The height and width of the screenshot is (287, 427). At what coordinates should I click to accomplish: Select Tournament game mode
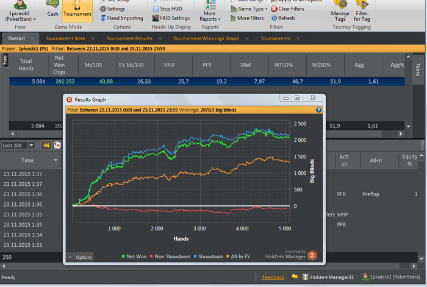(x=77, y=10)
